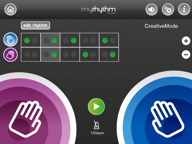
Task: Toggle blue row beat 4 second dot
Action: coord(93,40)
